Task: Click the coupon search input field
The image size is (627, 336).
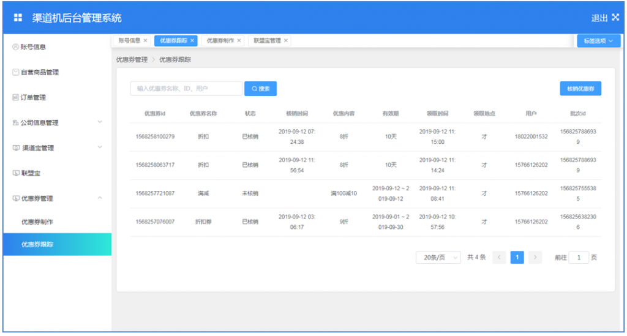Action: (x=186, y=89)
